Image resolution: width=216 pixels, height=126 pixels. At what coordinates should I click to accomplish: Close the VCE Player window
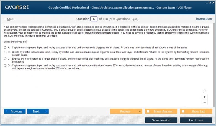pyautogui.click(x=213, y=2)
